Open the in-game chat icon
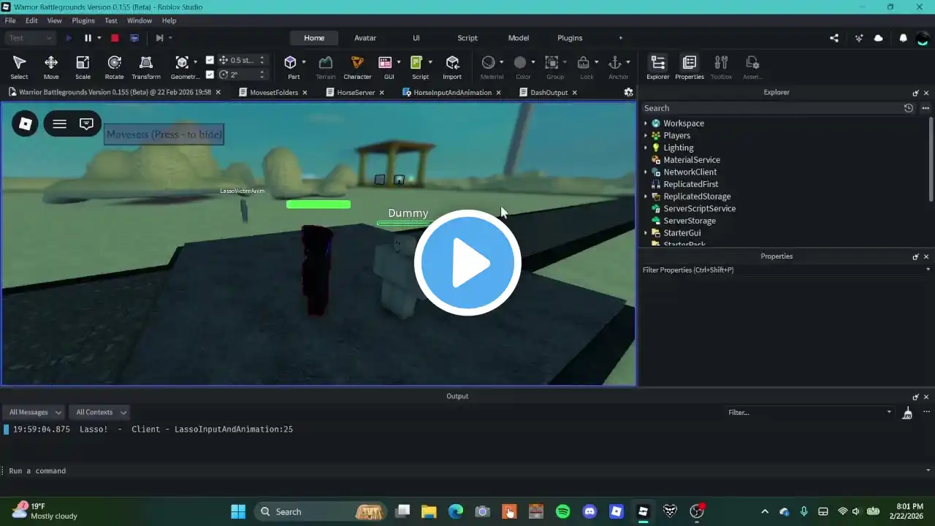Screen dimensions: 935x526 point(86,123)
